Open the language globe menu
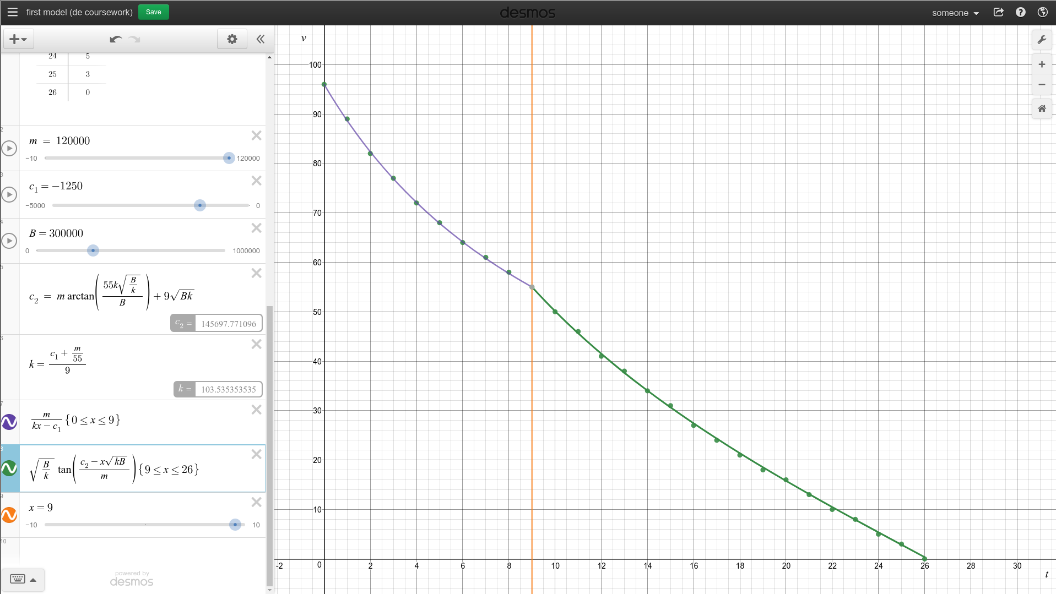The height and width of the screenshot is (594, 1056). click(1042, 12)
